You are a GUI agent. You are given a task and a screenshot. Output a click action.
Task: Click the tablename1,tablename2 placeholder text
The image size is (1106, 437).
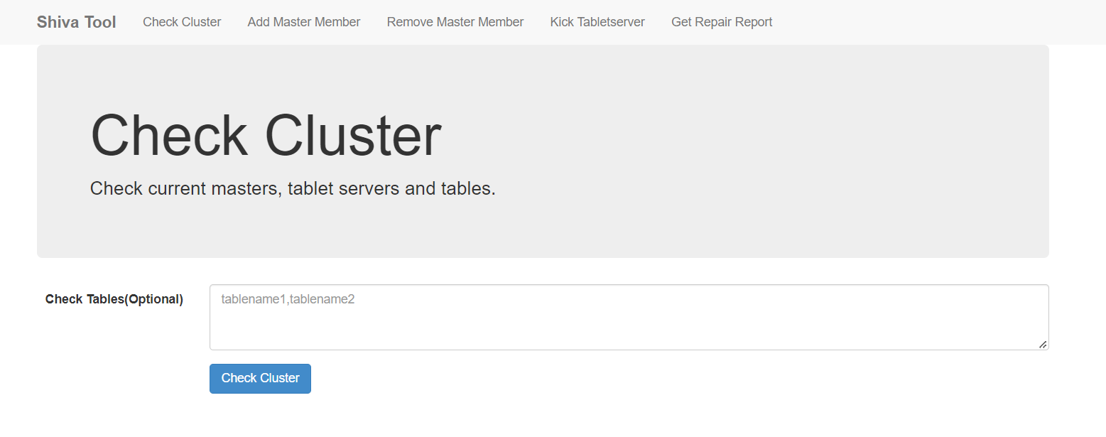(288, 300)
